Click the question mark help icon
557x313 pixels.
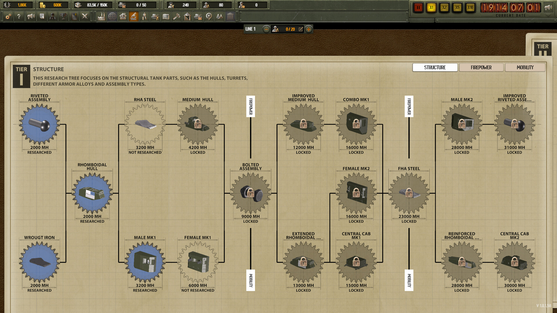click(x=19, y=17)
